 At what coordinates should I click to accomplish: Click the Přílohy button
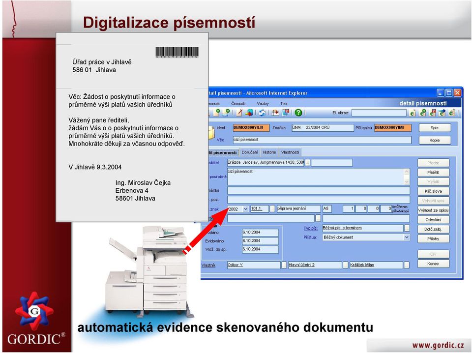click(433, 239)
